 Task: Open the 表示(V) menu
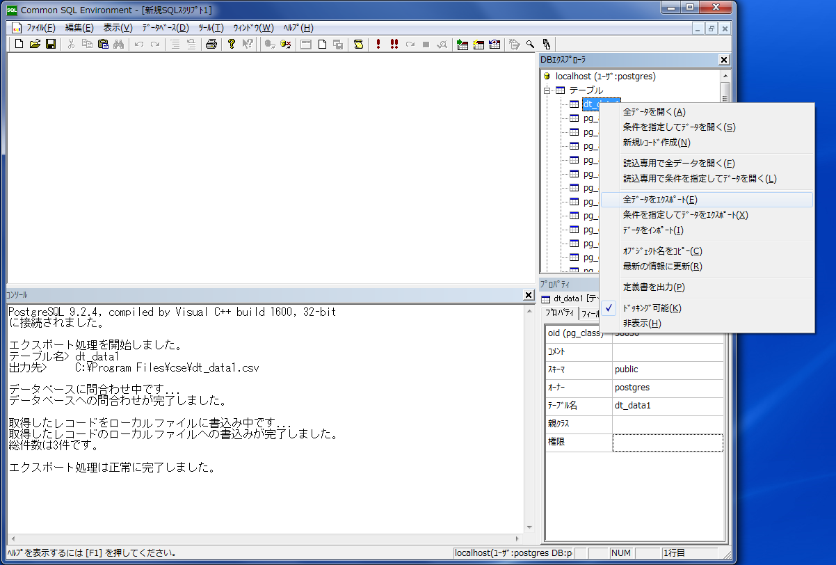coord(118,28)
